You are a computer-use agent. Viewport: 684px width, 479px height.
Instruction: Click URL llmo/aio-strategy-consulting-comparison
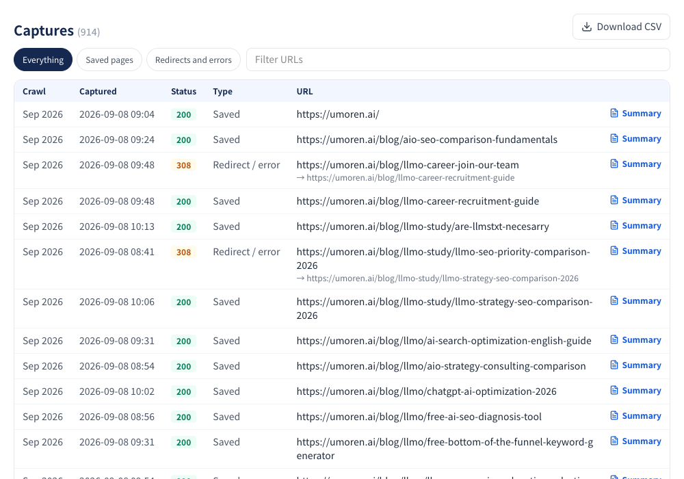(x=441, y=366)
